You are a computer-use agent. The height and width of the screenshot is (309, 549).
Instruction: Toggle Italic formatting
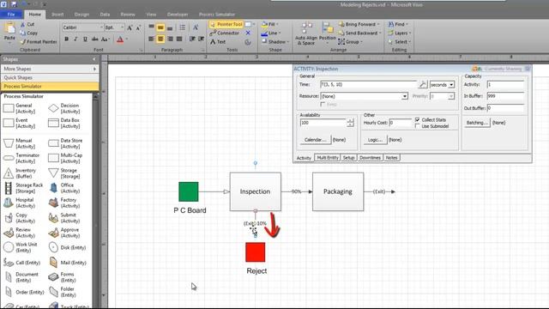pos(75,39)
